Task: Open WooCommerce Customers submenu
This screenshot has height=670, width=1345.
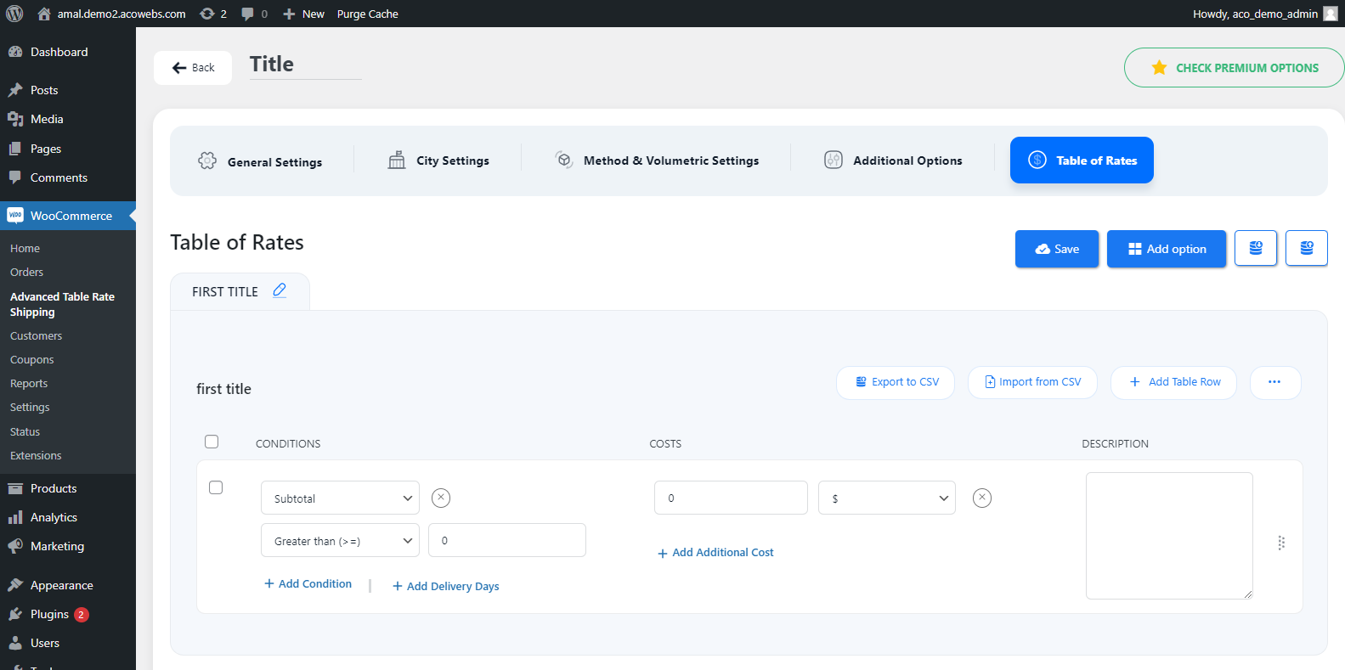Action: click(36, 335)
